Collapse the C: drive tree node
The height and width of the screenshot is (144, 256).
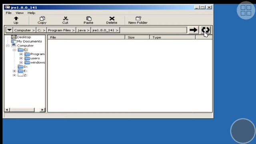(x=14, y=50)
